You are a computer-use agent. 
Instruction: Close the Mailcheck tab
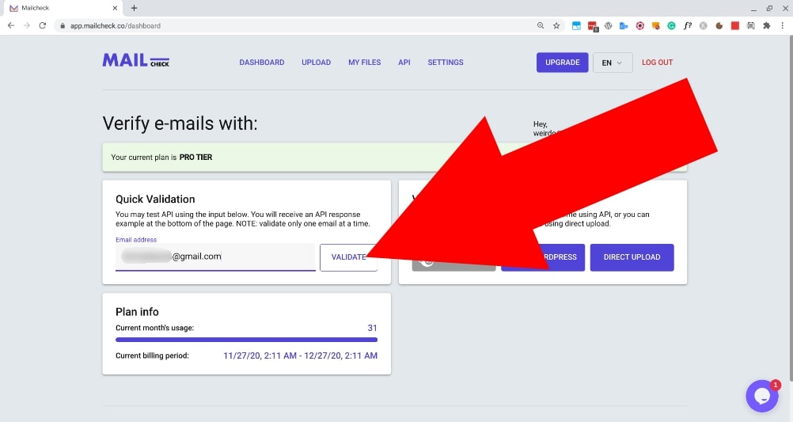point(115,8)
